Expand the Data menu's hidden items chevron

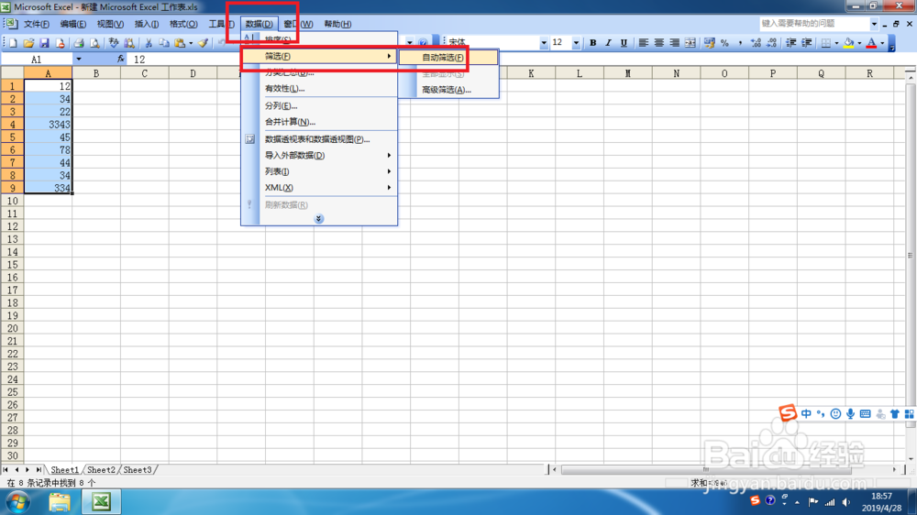pos(319,219)
